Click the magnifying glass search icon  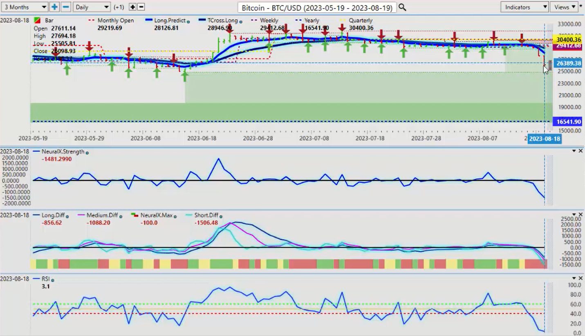pyautogui.click(x=402, y=7)
